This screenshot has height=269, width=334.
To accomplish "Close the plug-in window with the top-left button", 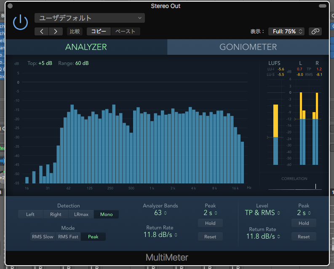I will point(10,6).
